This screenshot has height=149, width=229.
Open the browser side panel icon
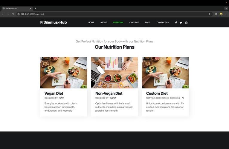click(x=216, y=14)
